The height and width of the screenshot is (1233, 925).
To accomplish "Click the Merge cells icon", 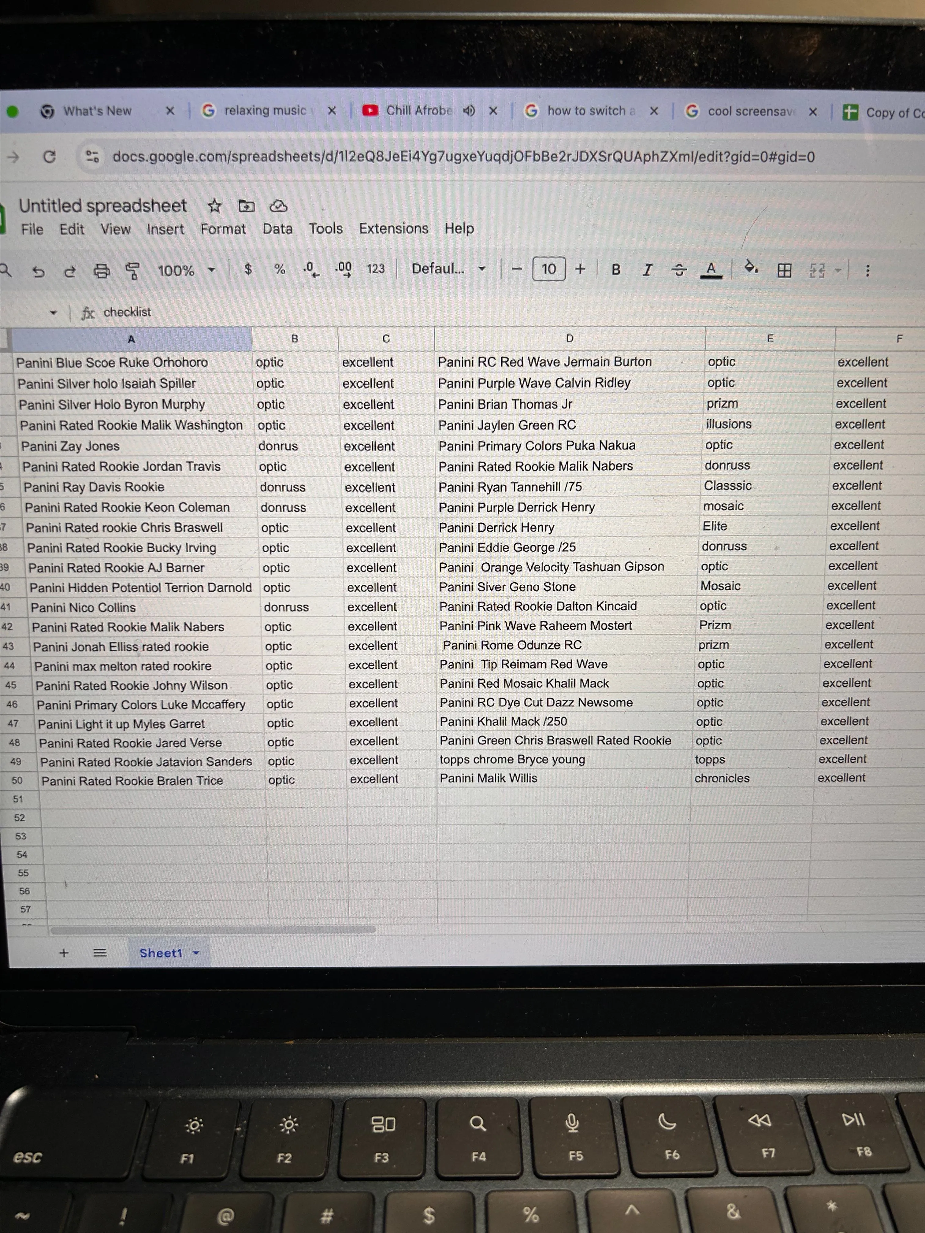I will (817, 270).
